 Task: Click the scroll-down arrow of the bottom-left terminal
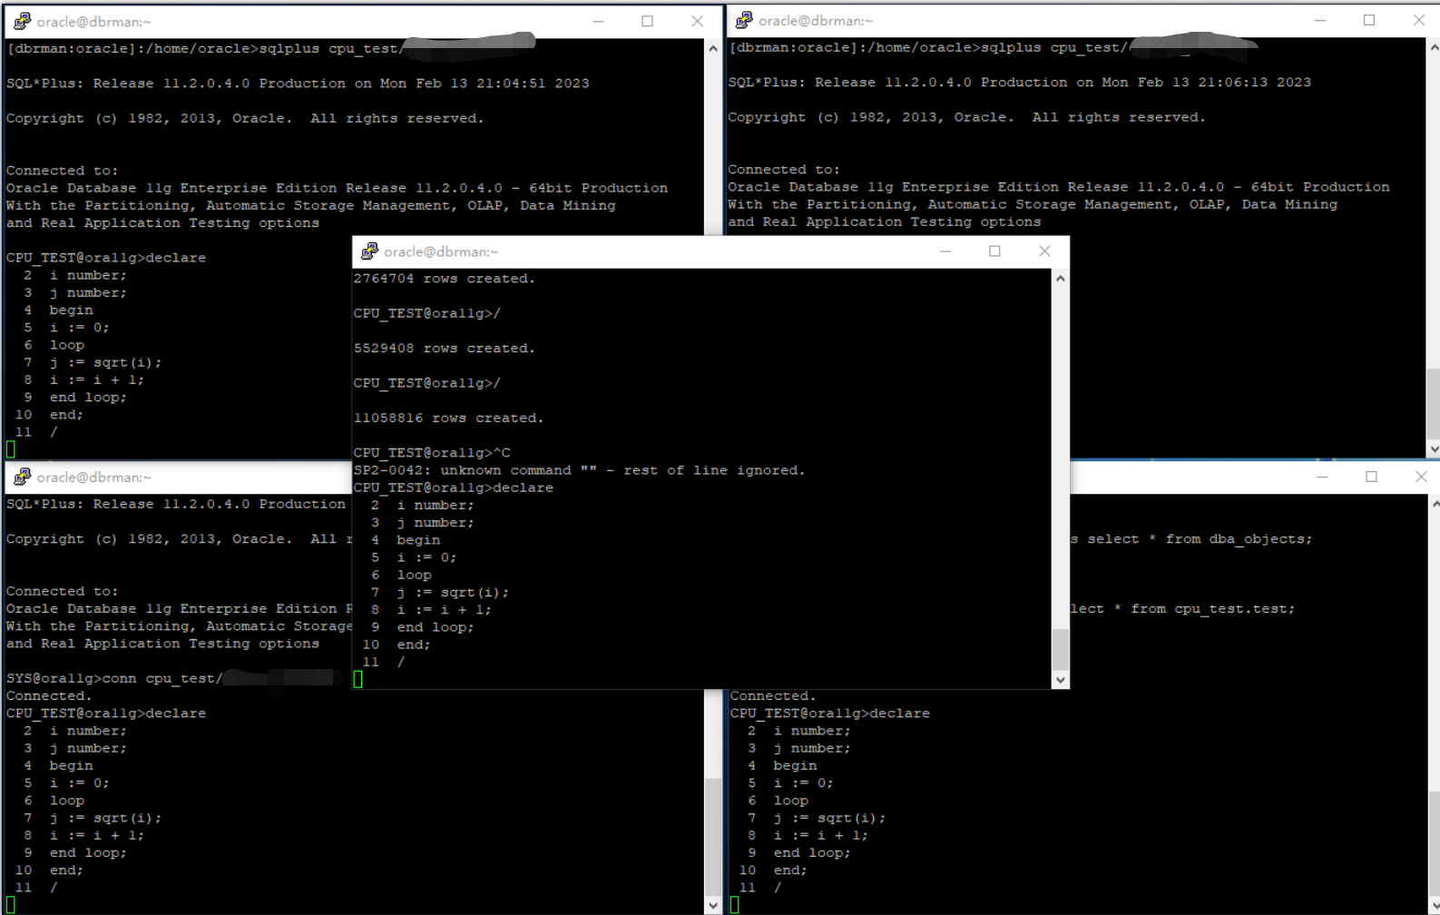(712, 905)
